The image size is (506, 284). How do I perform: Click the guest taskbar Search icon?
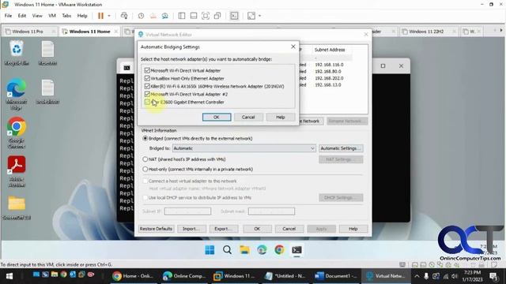click(227, 250)
